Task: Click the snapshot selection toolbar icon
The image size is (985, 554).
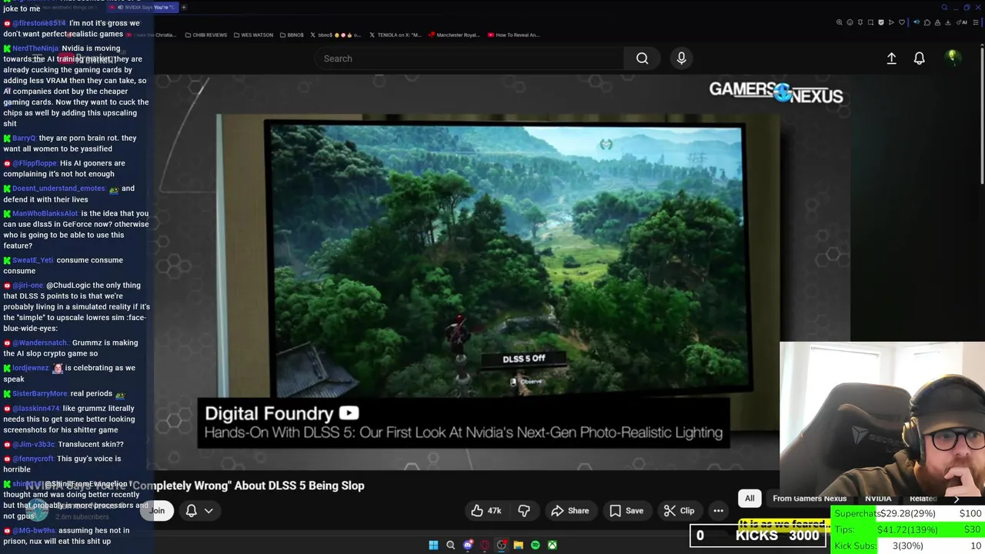Action: (x=870, y=22)
